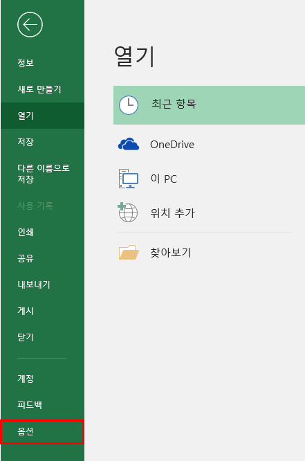
Task: Select the 이 PC location label
Action: coord(164,179)
